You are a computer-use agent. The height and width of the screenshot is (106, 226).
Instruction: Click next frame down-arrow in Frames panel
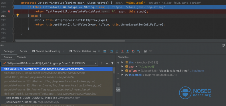pos(107,63)
